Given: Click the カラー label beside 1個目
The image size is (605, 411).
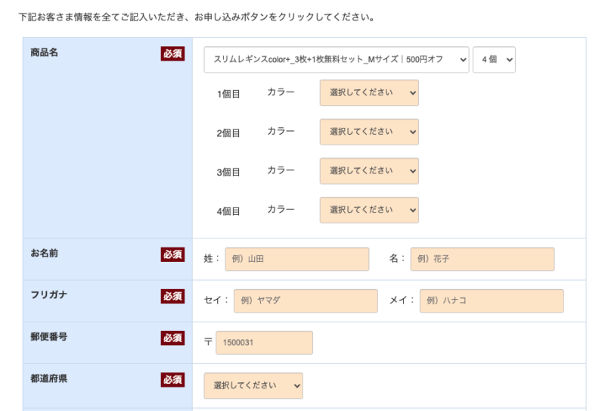Looking at the screenshot, I should [x=281, y=92].
